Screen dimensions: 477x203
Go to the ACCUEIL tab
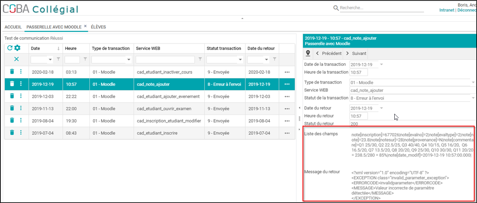point(13,27)
